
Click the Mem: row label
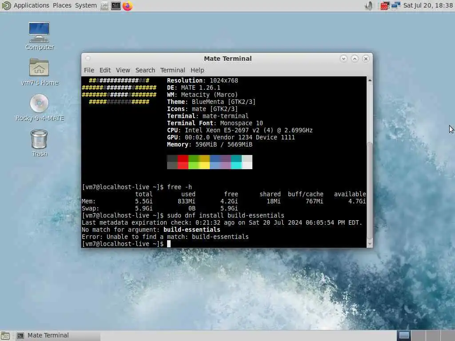click(x=88, y=201)
